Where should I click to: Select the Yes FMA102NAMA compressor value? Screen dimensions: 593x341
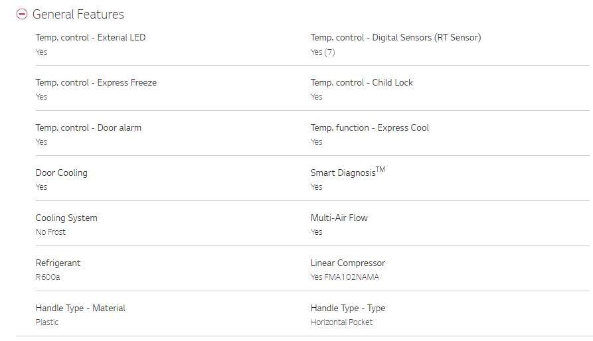(x=345, y=277)
